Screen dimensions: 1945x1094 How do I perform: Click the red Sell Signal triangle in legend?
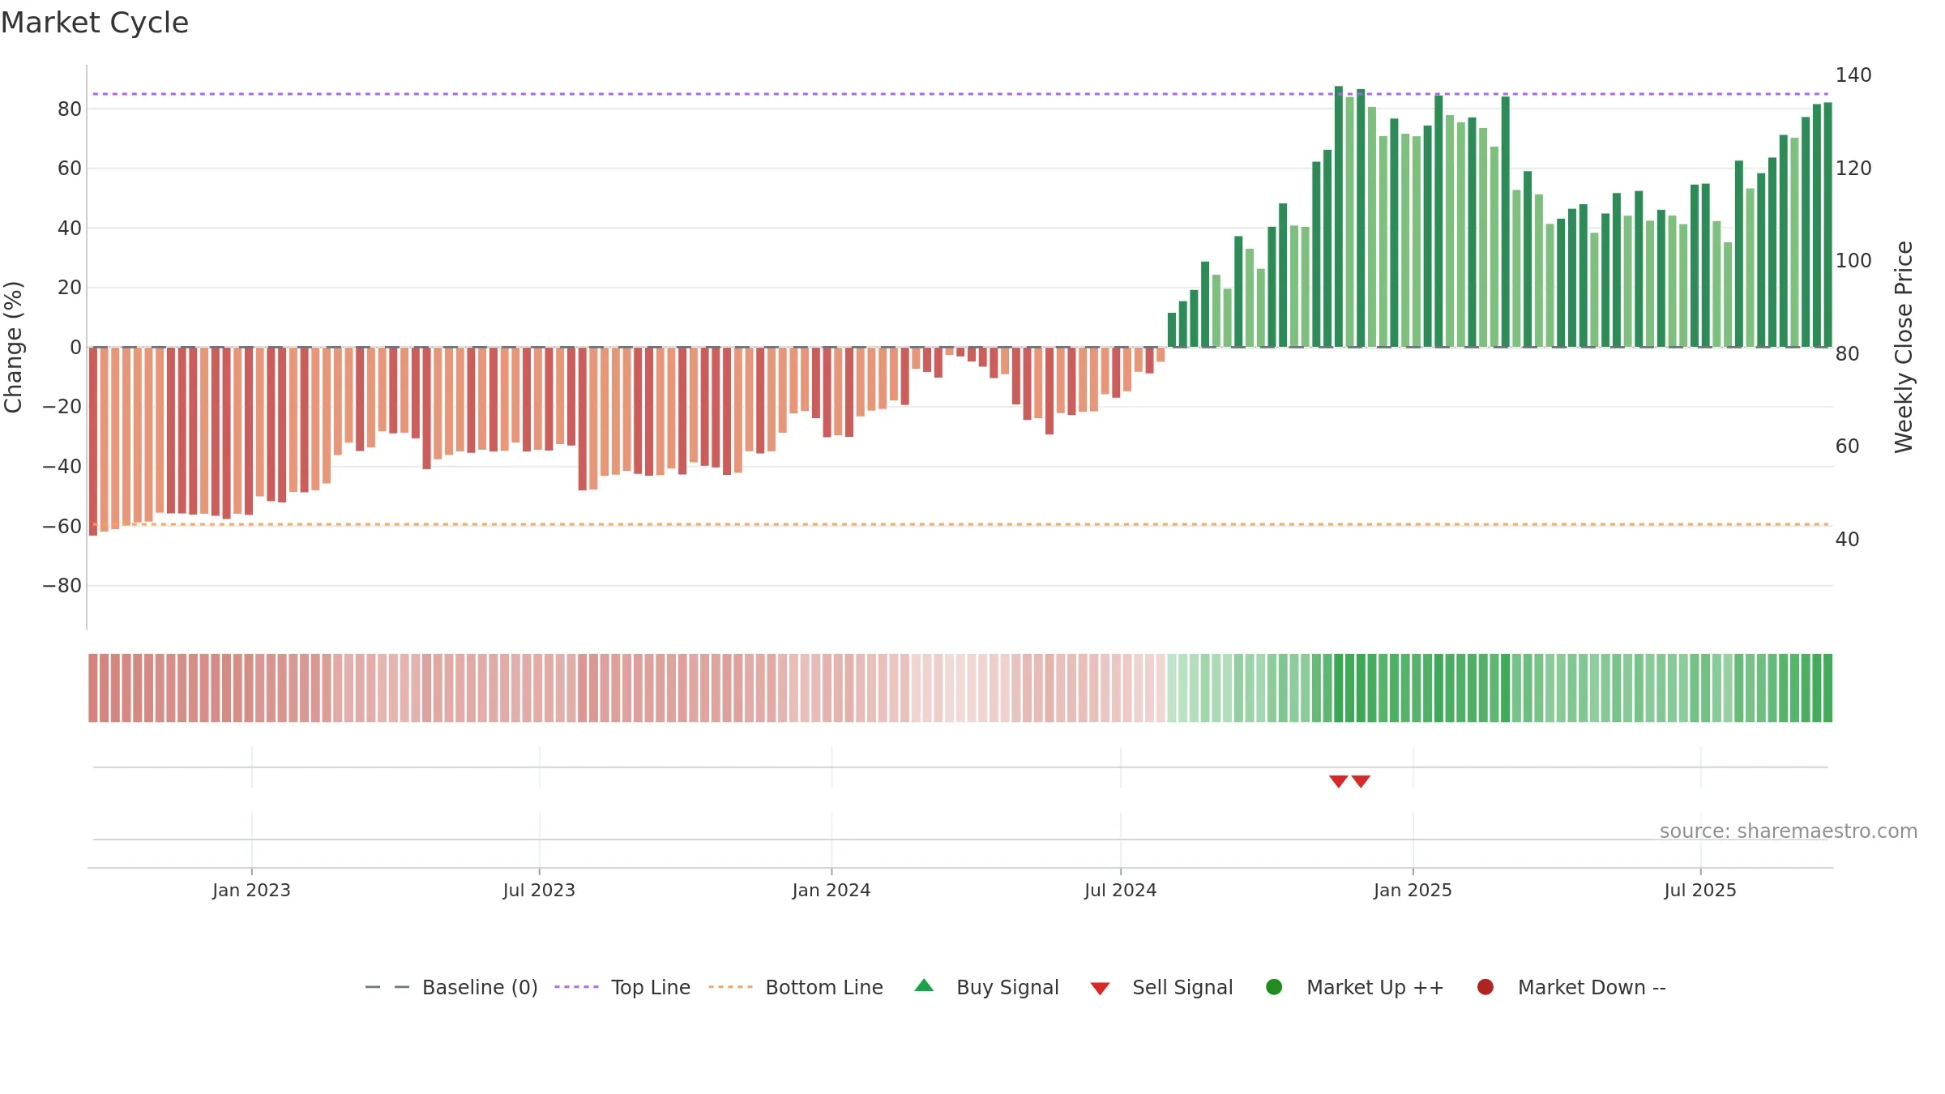tap(1100, 989)
